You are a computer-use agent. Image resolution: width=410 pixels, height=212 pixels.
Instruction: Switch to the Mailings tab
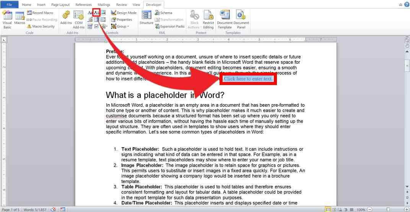(104, 5)
